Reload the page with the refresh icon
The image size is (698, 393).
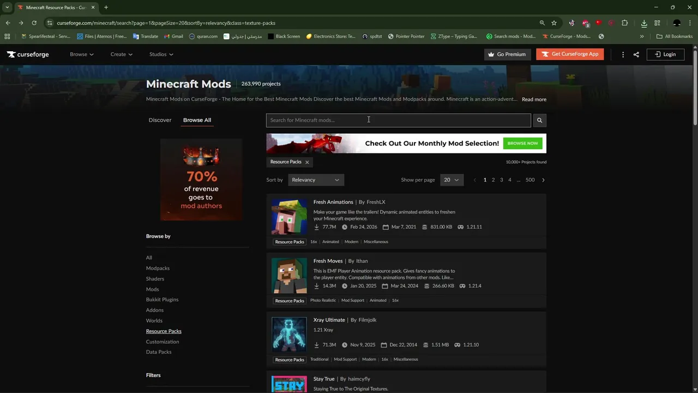[34, 23]
